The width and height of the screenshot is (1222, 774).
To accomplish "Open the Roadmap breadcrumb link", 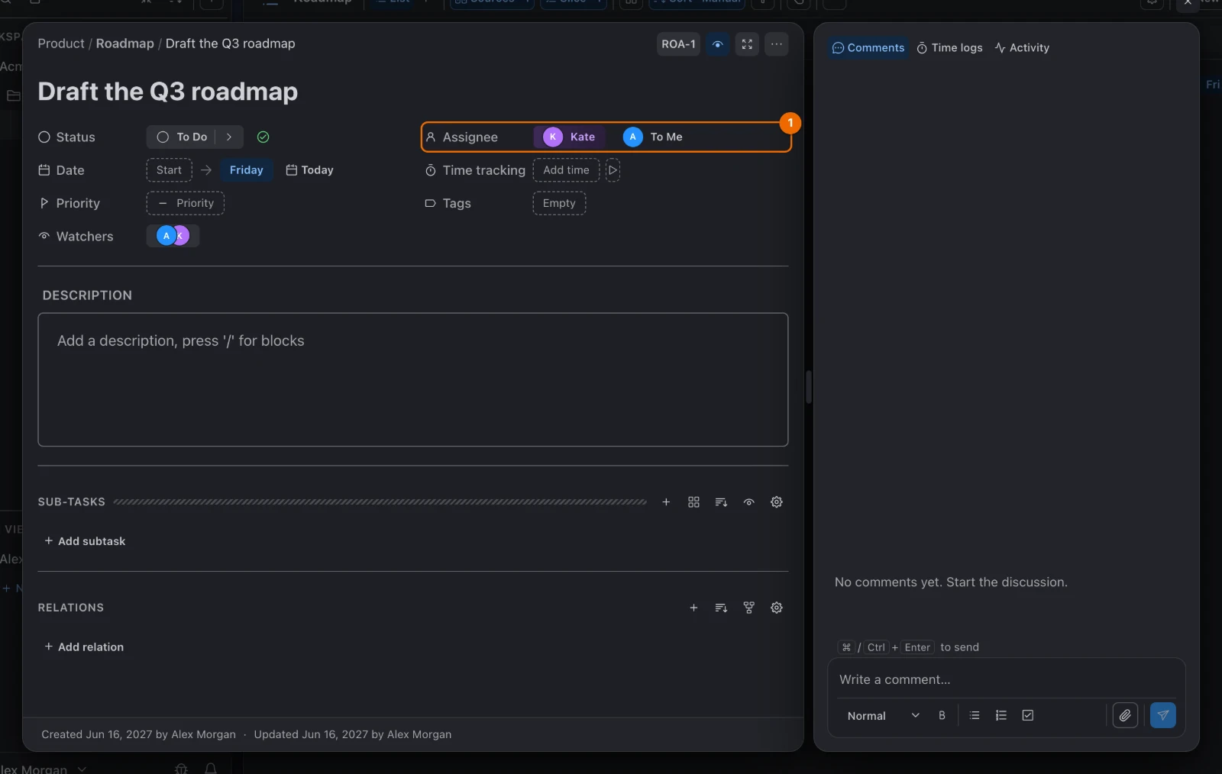I will pyautogui.click(x=124, y=44).
